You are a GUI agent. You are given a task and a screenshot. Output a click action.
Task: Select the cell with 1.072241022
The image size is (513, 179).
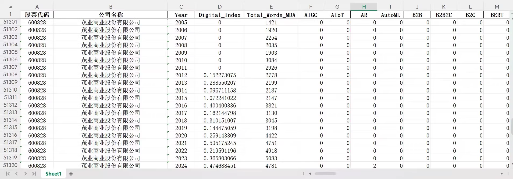pyautogui.click(x=220, y=98)
